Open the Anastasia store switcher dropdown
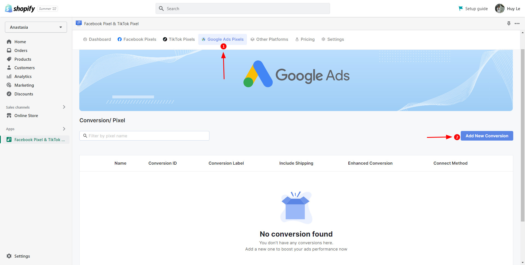This screenshot has width=525, height=265. click(x=36, y=27)
